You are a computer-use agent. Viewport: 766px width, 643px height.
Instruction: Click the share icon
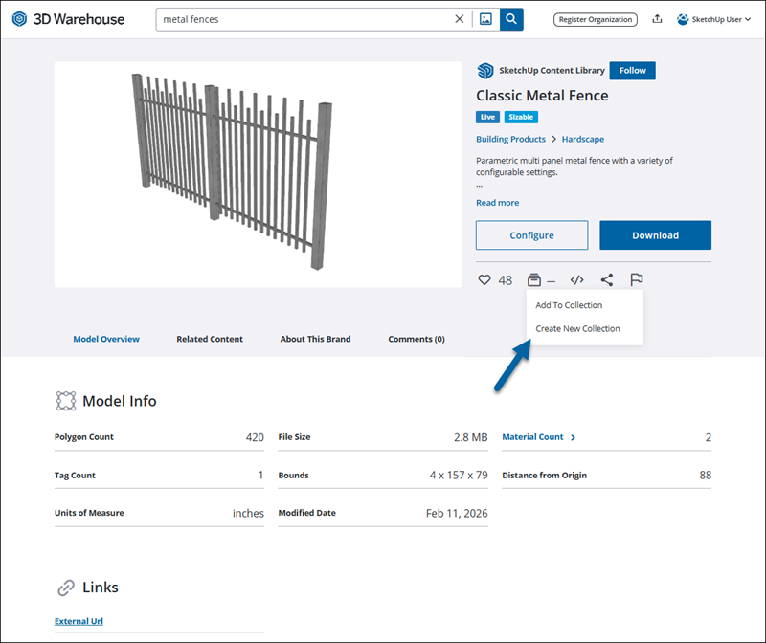pos(607,279)
